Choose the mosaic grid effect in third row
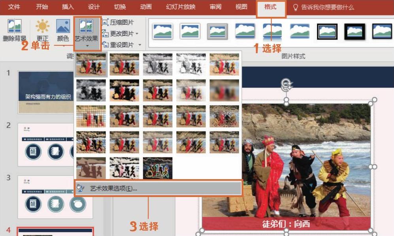This screenshot has width=394, height=236. pos(91,116)
